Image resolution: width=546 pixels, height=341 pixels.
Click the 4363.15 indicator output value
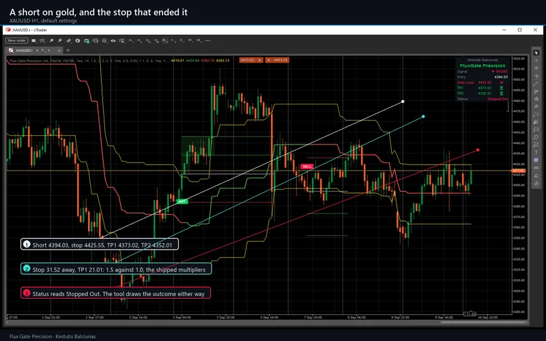tap(222, 61)
